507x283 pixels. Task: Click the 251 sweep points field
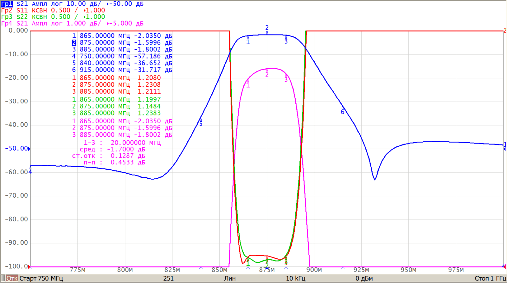168,278
